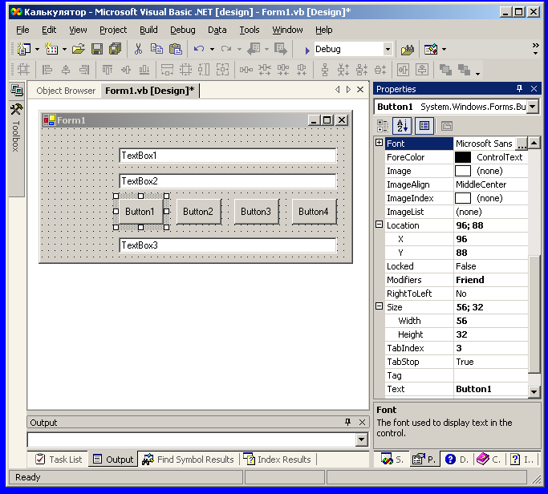Viewport: 548px width, 494px height.
Task: Click the Save All icon
Action: click(115, 49)
